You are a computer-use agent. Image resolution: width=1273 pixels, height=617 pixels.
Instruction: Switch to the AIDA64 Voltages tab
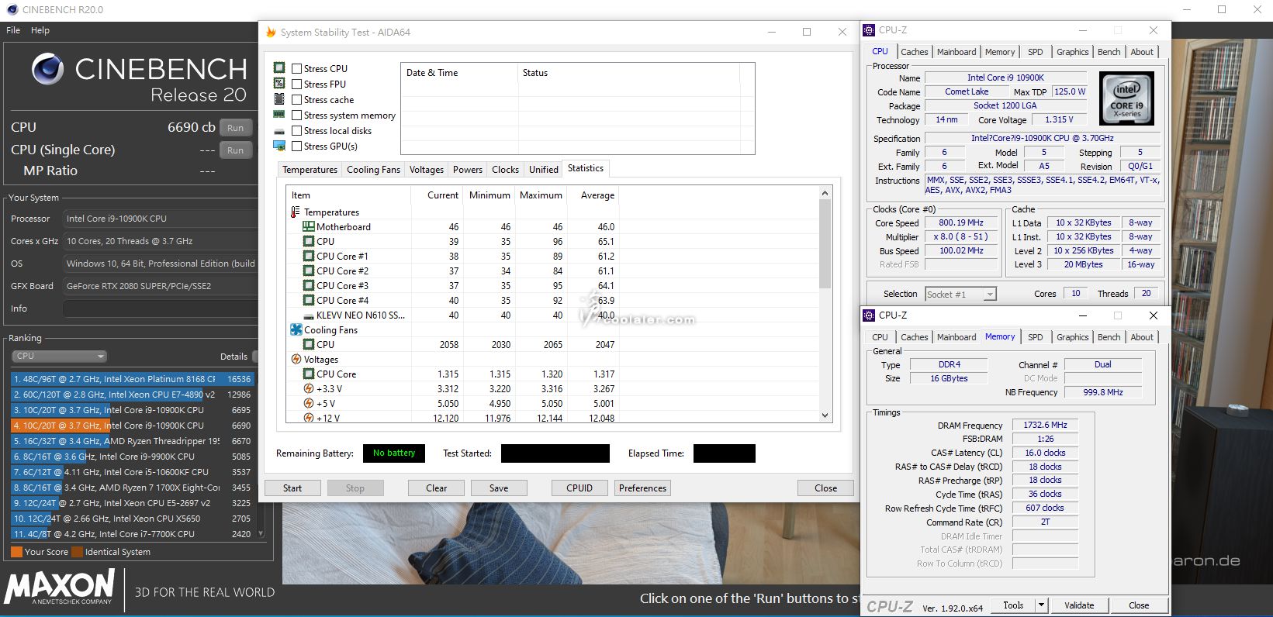pos(426,170)
